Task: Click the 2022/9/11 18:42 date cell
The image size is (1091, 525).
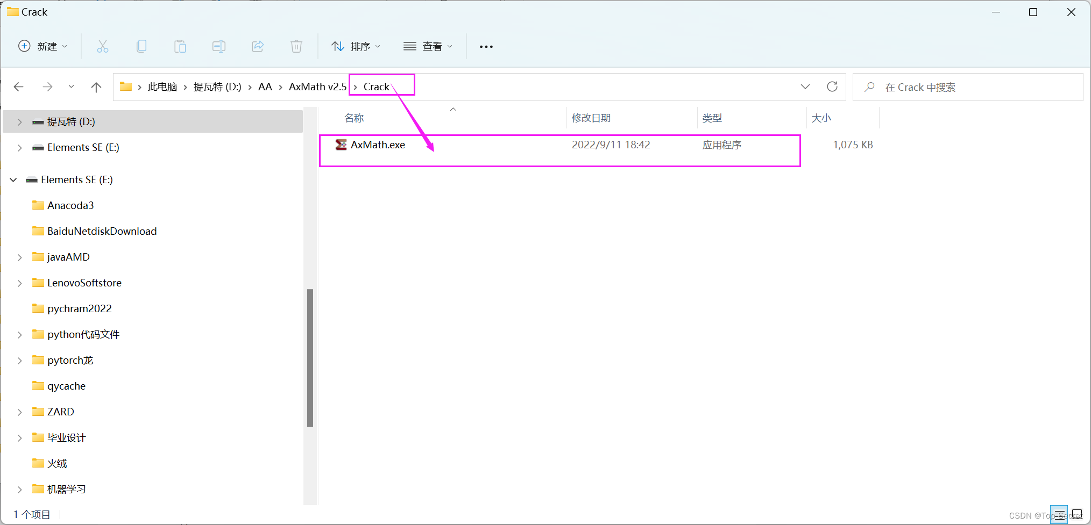Action: coord(611,145)
